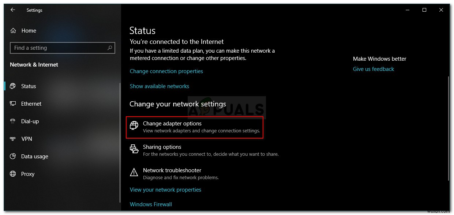Open Windows Firewall settings

point(151,204)
